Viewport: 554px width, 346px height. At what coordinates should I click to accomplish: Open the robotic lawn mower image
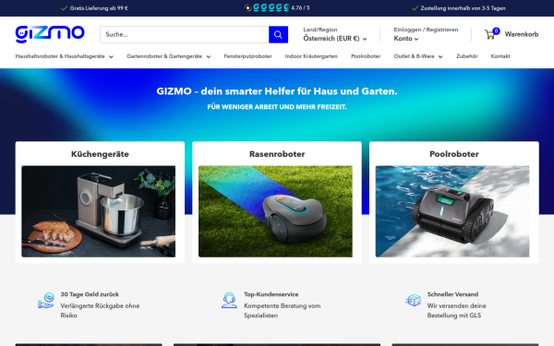click(275, 211)
